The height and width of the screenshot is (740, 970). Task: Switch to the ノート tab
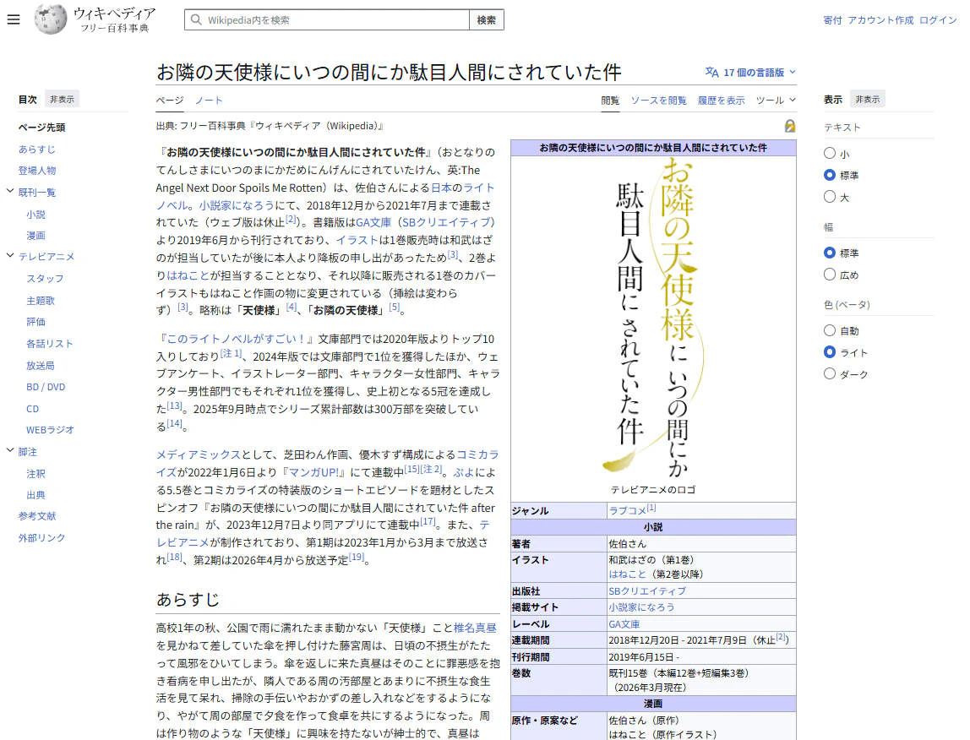(x=209, y=101)
